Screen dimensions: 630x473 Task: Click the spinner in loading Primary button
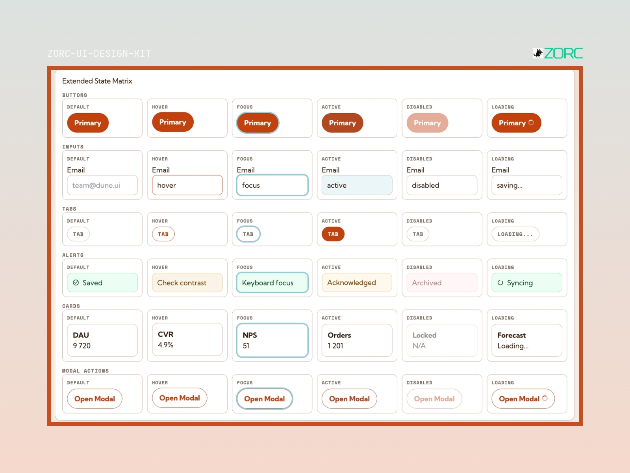(x=531, y=123)
